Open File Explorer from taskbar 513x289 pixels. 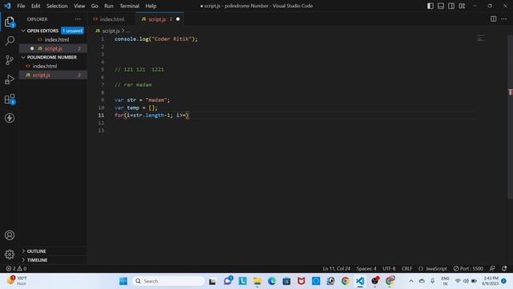(x=256, y=281)
